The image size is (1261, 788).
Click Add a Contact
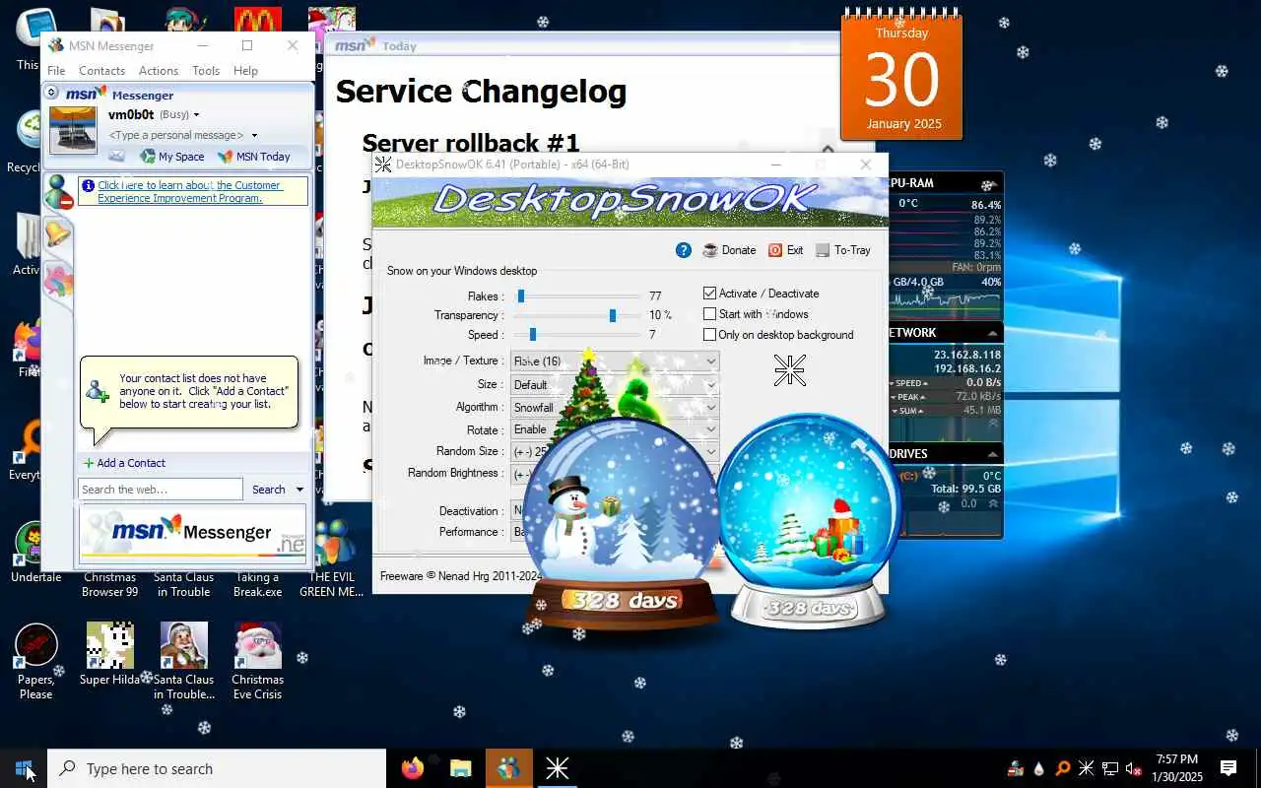124,463
